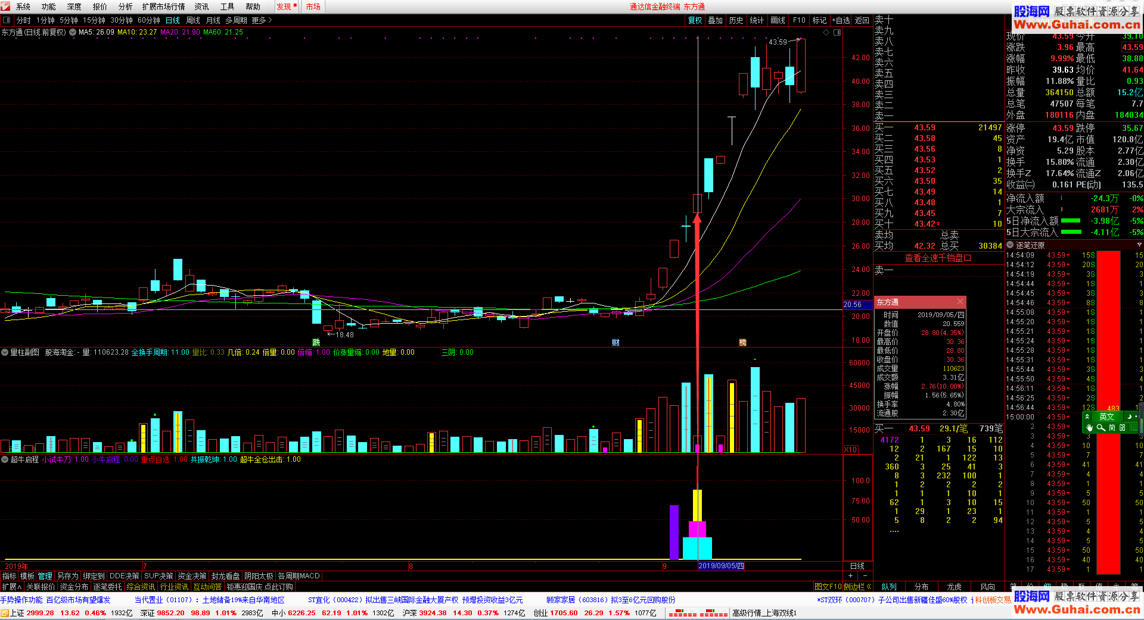Click the 财 marker on the chart
The height and width of the screenshot is (620, 1144).
(615, 342)
